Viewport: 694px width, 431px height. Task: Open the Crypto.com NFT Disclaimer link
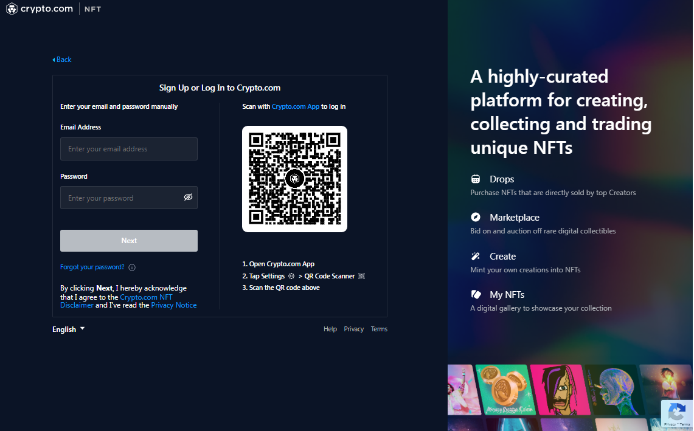coord(116,301)
